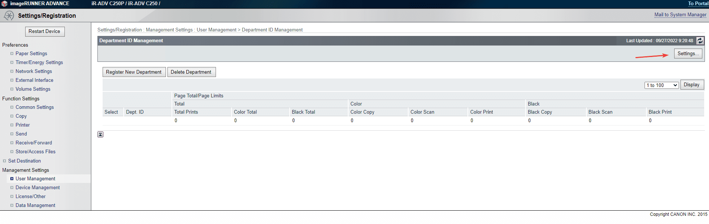Click the imageRUNNER ADVANCE logo icon
Screen dimensions: 709x224
(4, 4)
